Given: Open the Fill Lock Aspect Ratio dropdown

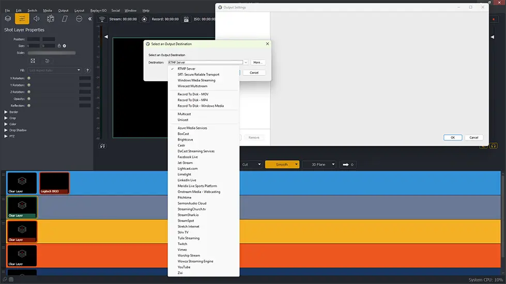Looking at the screenshot, I should pyautogui.click(x=55, y=70).
